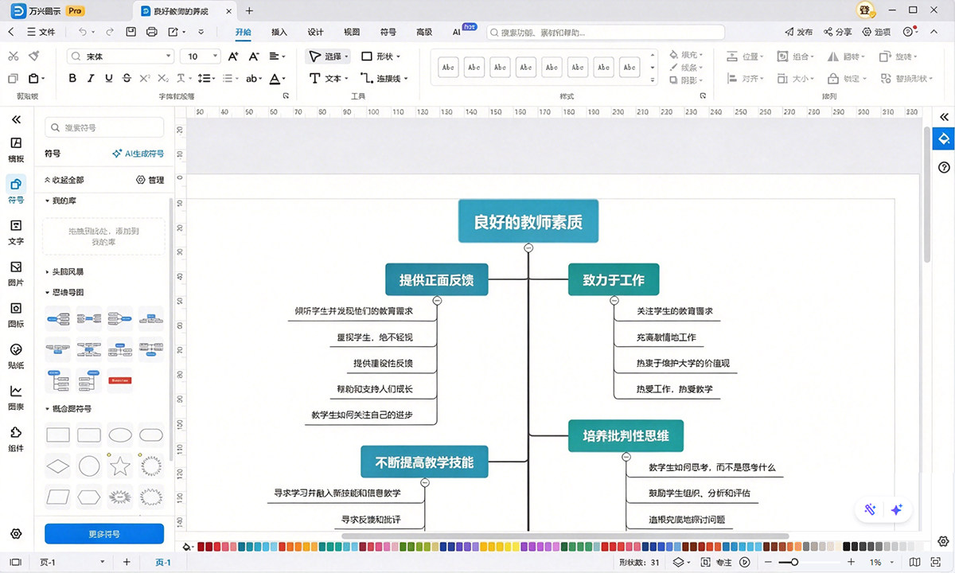Viewport: 955px width, 573px height.
Task: Toggle Focus mode in status bar
Action: [x=718, y=562]
